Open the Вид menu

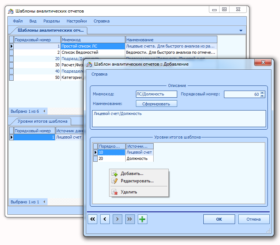click(33, 21)
